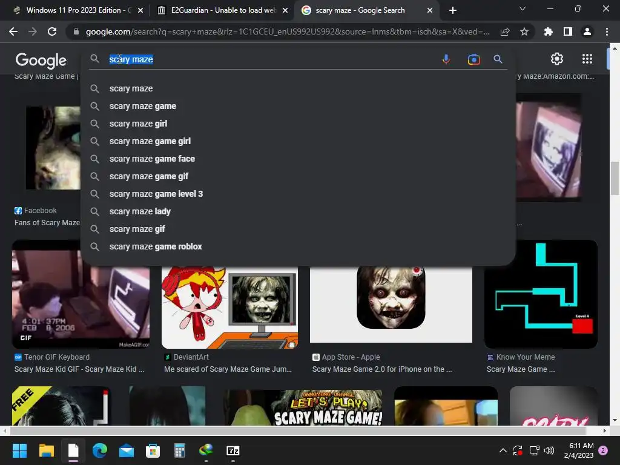Screen dimensions: 620x465
Task: Open the Tenor GIF Keyboard source link
Action: [x=52, y=357]
